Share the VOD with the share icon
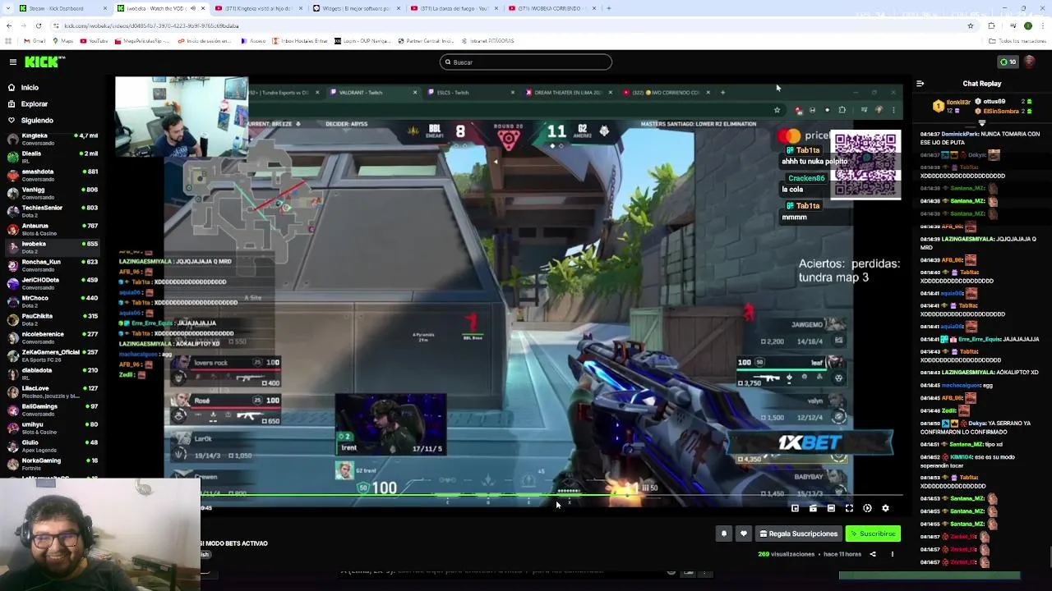The width and height of the screenshot is (1052, 591). 873,554
